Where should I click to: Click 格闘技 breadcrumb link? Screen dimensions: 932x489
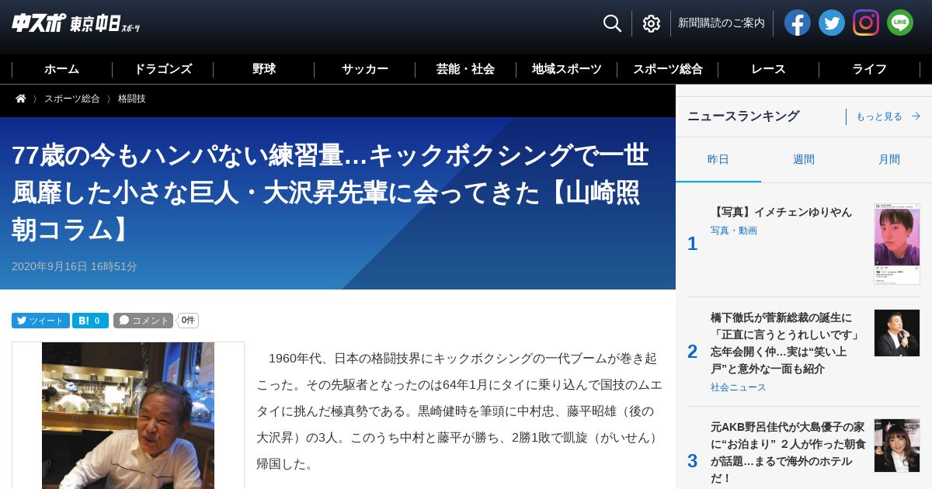(132, 99)
